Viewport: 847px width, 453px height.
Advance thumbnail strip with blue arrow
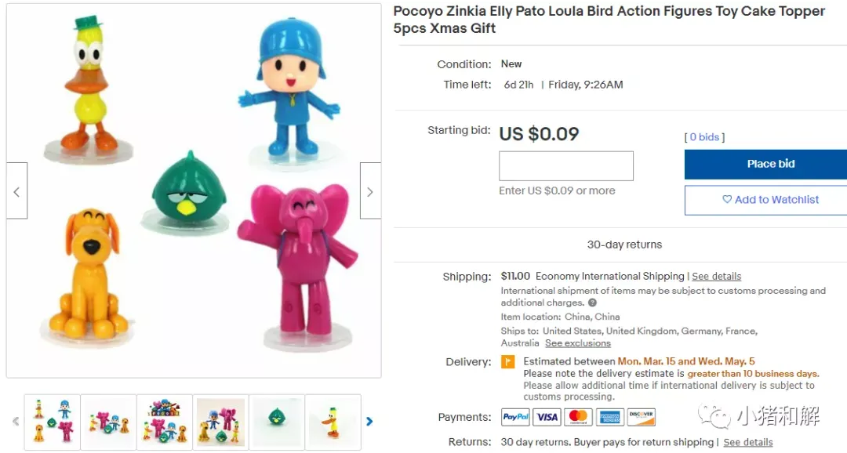pos(369,421)
